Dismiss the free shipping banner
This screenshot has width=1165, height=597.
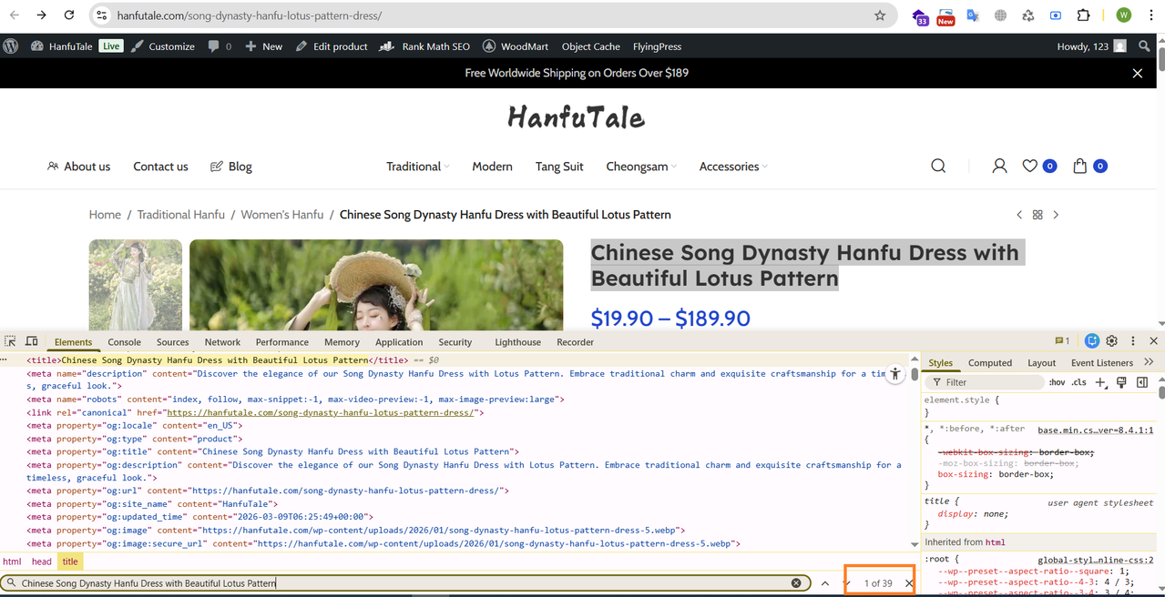(1137, 73)
